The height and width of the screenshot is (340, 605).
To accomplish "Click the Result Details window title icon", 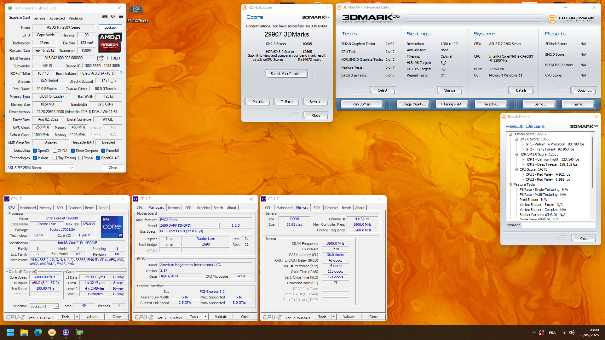I will tap(504, 117).
